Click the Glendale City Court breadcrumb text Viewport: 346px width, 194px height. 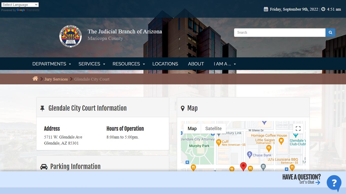[x=92, y=79]
